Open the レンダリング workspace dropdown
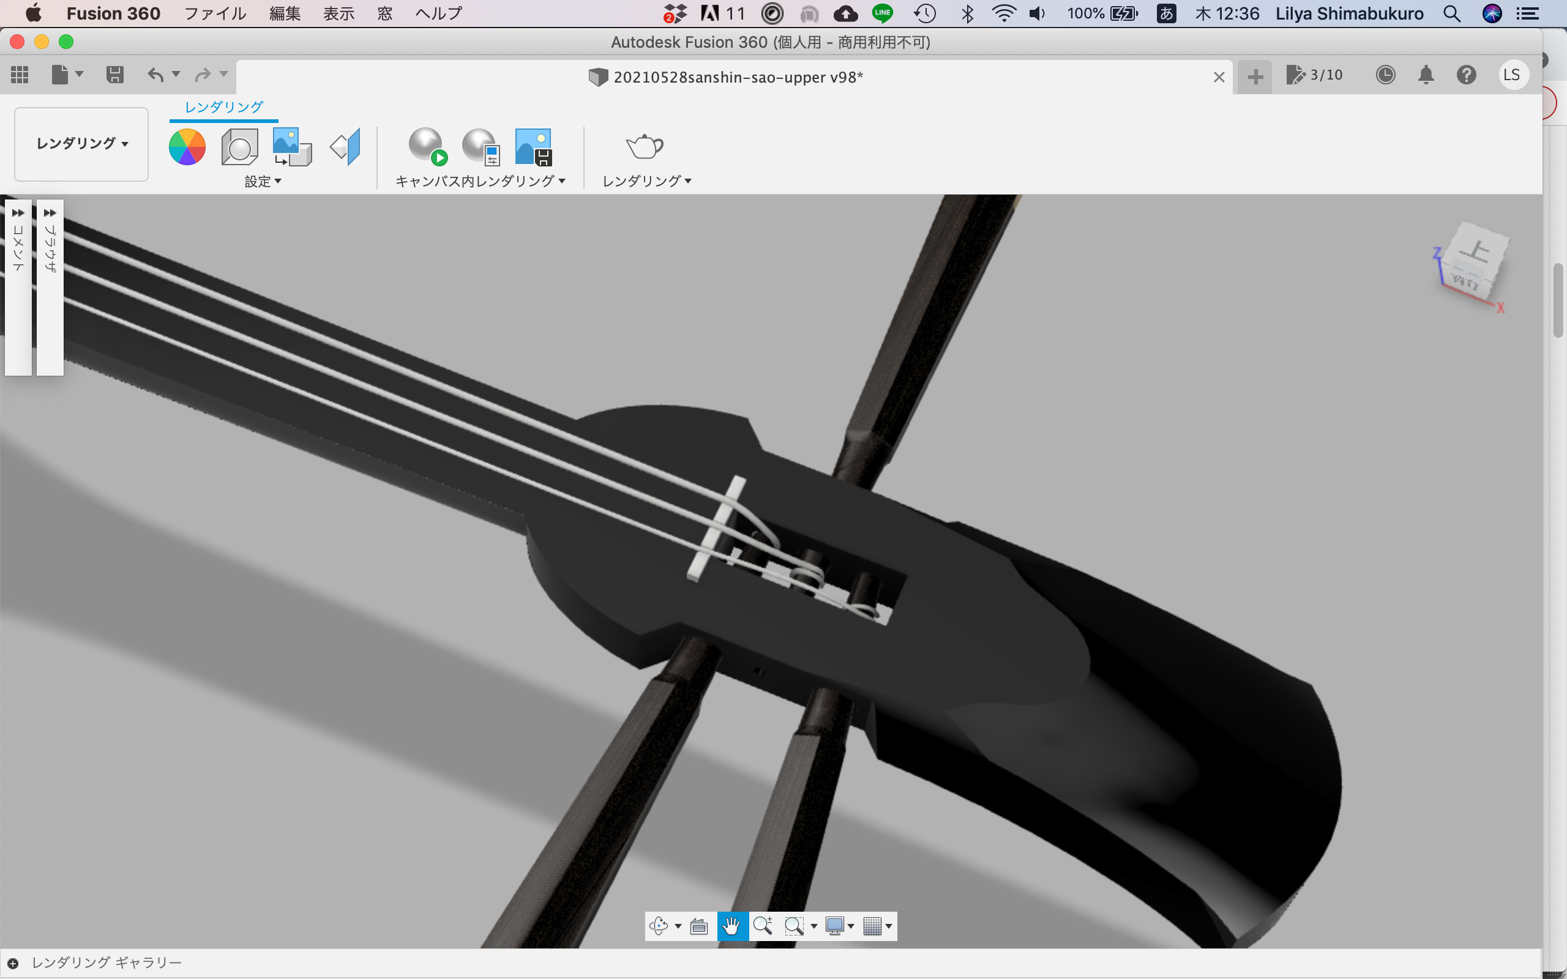The image size is (1567, 979). click(81, 144)
